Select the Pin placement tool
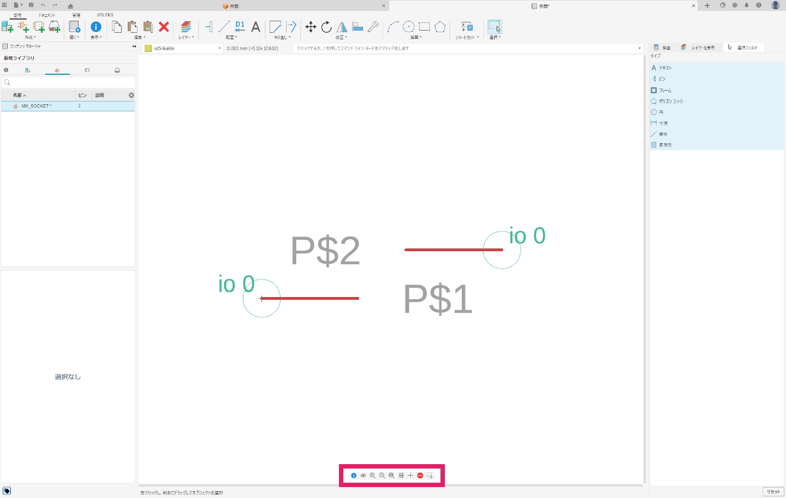The height and width of the screenshot is (498, 786). pyautogui.click(x=209, y=27)
